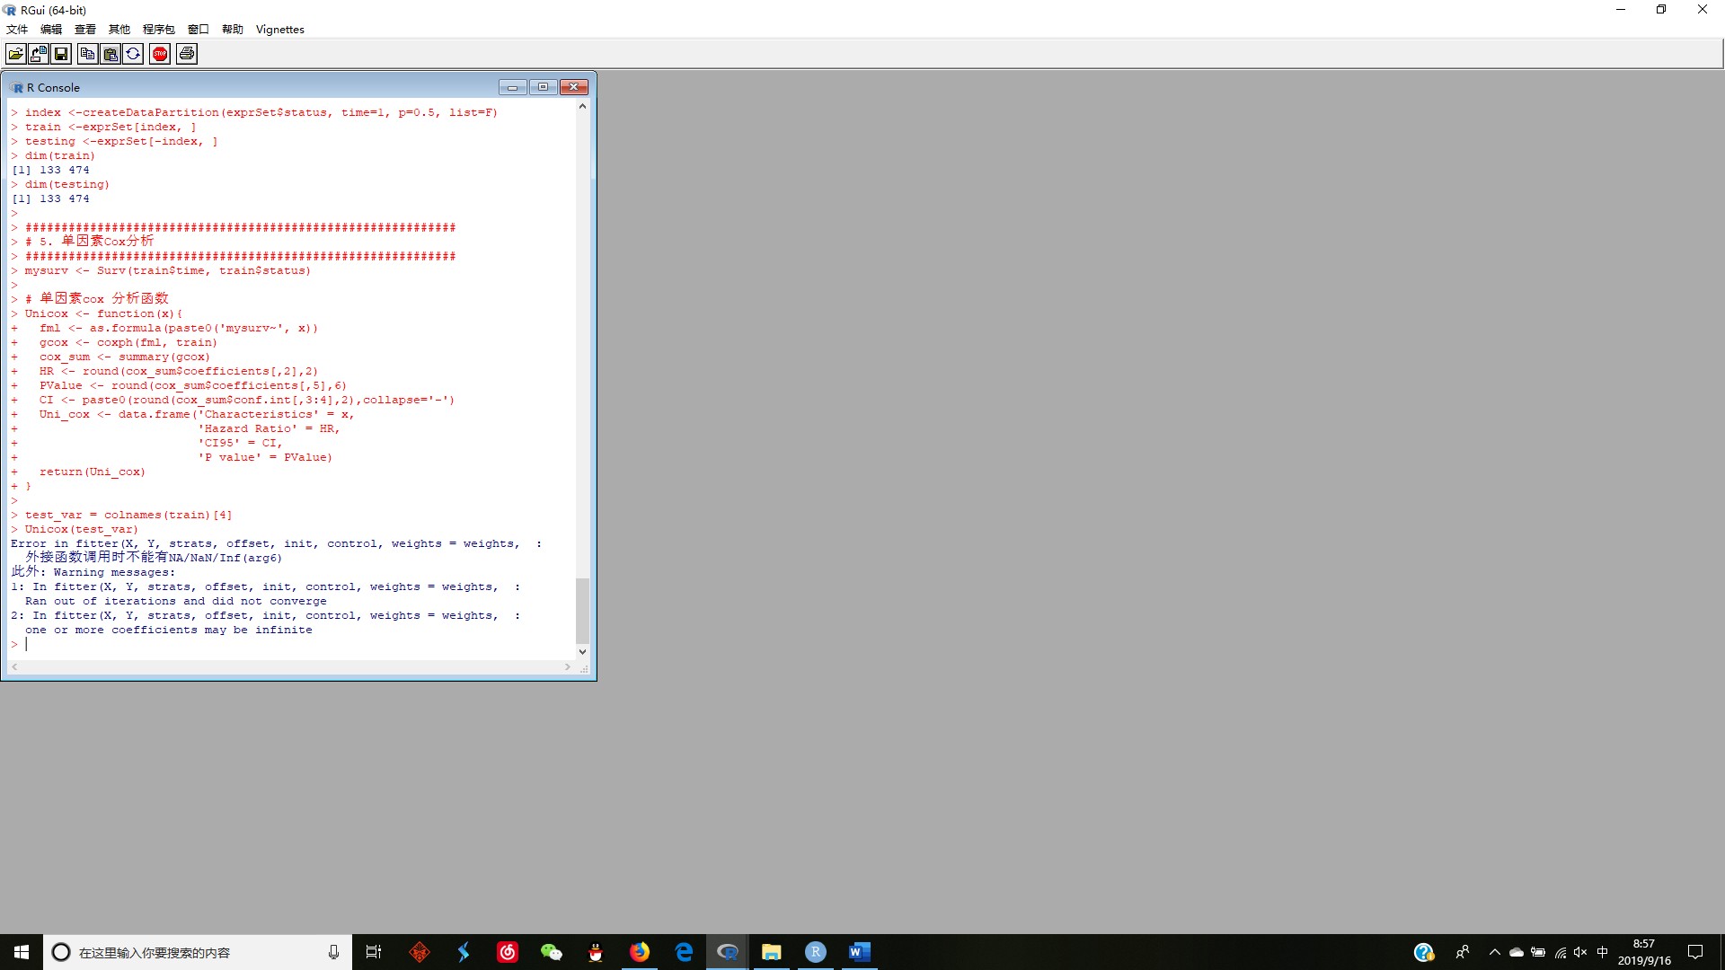Open the Action Center notifications
1725x970 pixels.
[x=1695, y=952]
